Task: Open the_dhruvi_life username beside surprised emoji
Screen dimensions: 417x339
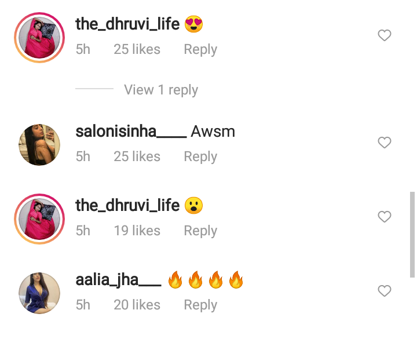Action: (127, 206)
